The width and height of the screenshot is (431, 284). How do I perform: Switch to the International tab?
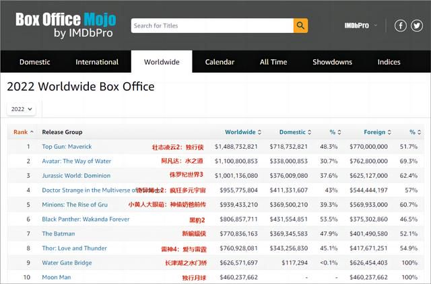point(97,62)
